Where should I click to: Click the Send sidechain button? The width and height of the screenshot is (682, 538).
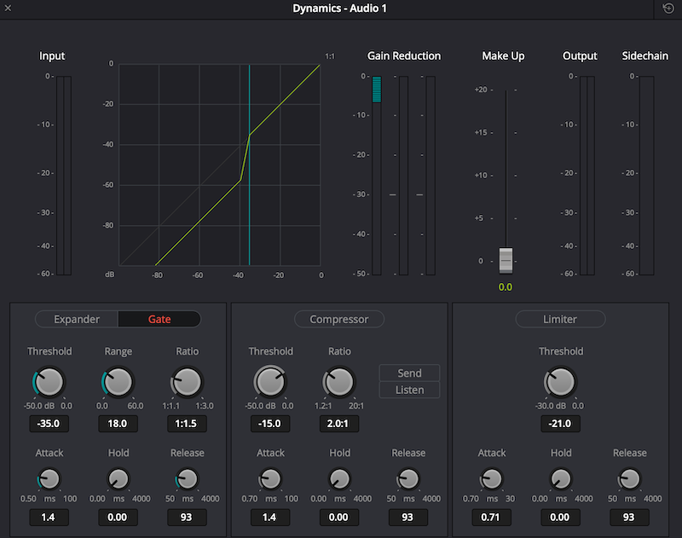(408, 373)
